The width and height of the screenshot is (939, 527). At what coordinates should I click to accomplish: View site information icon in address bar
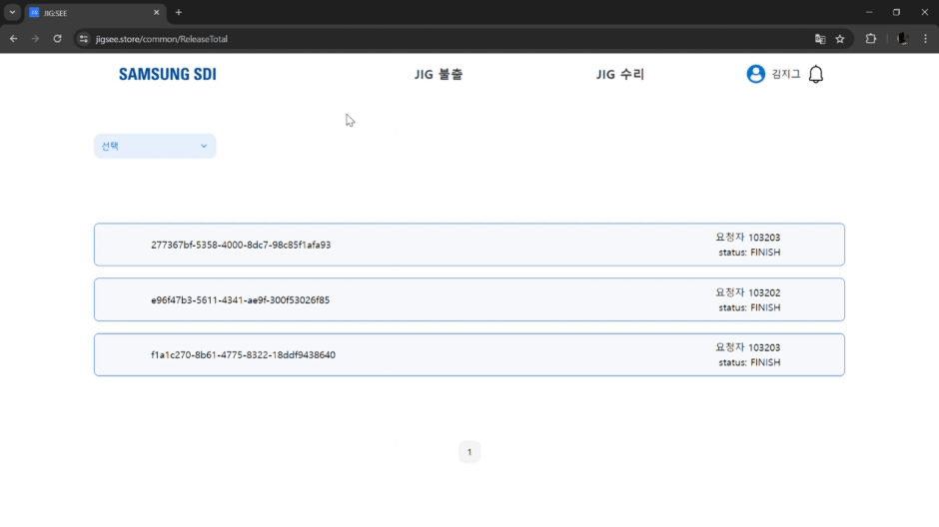click(x=84, y=39)
